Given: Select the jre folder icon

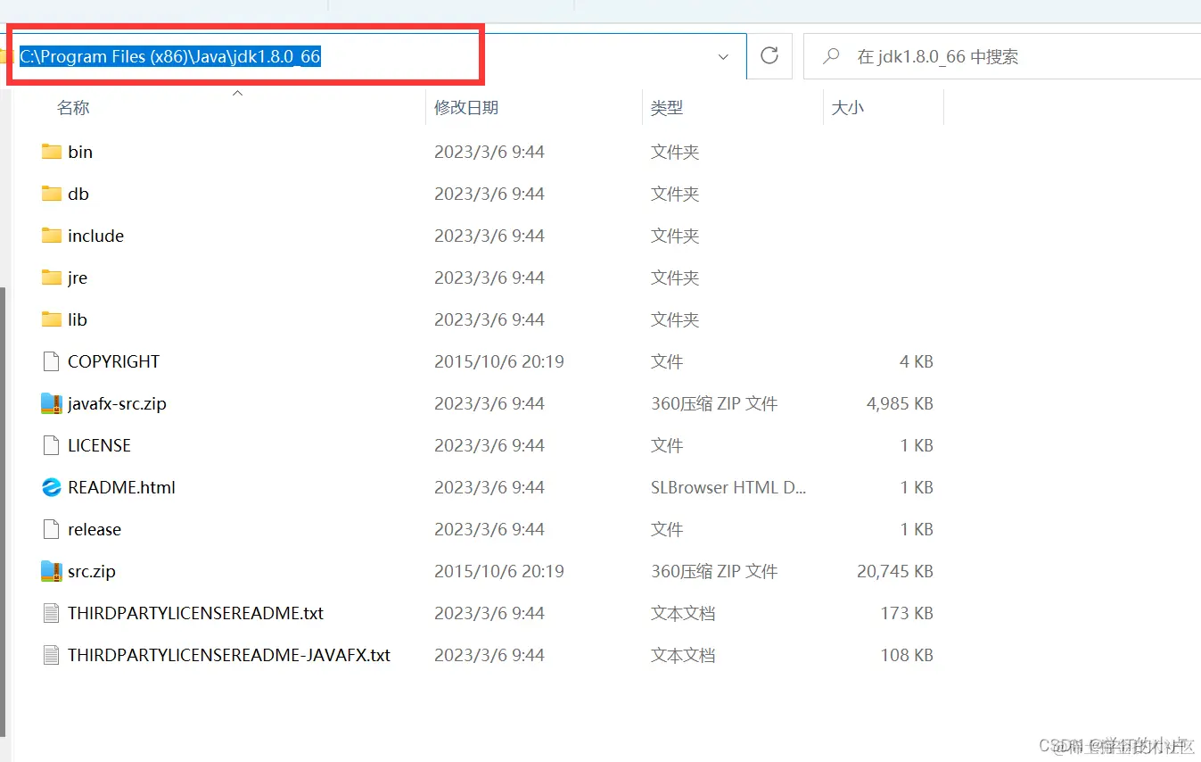Looking at the screenshot, I should [x=52, y=277].
